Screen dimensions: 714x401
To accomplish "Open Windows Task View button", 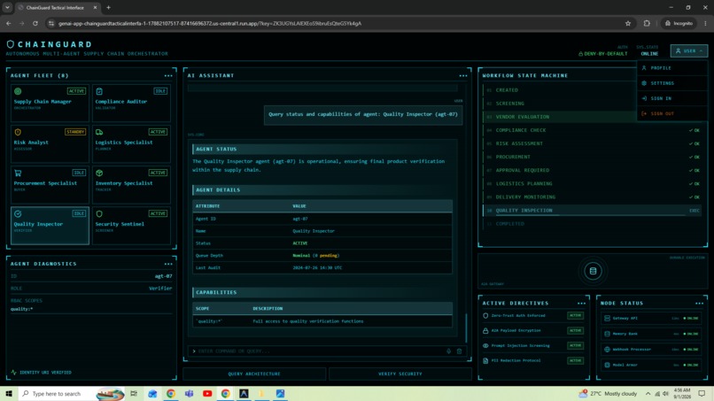I will coord(134,393).
